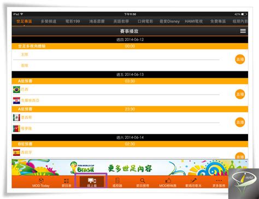Tap the 週四 2014-06-12 date bar

130,40
